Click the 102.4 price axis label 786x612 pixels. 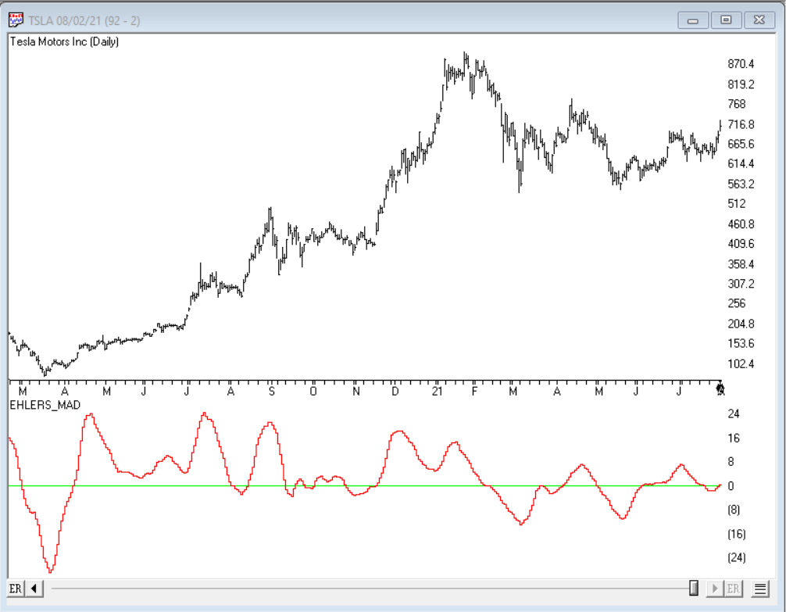click(741, 363)
